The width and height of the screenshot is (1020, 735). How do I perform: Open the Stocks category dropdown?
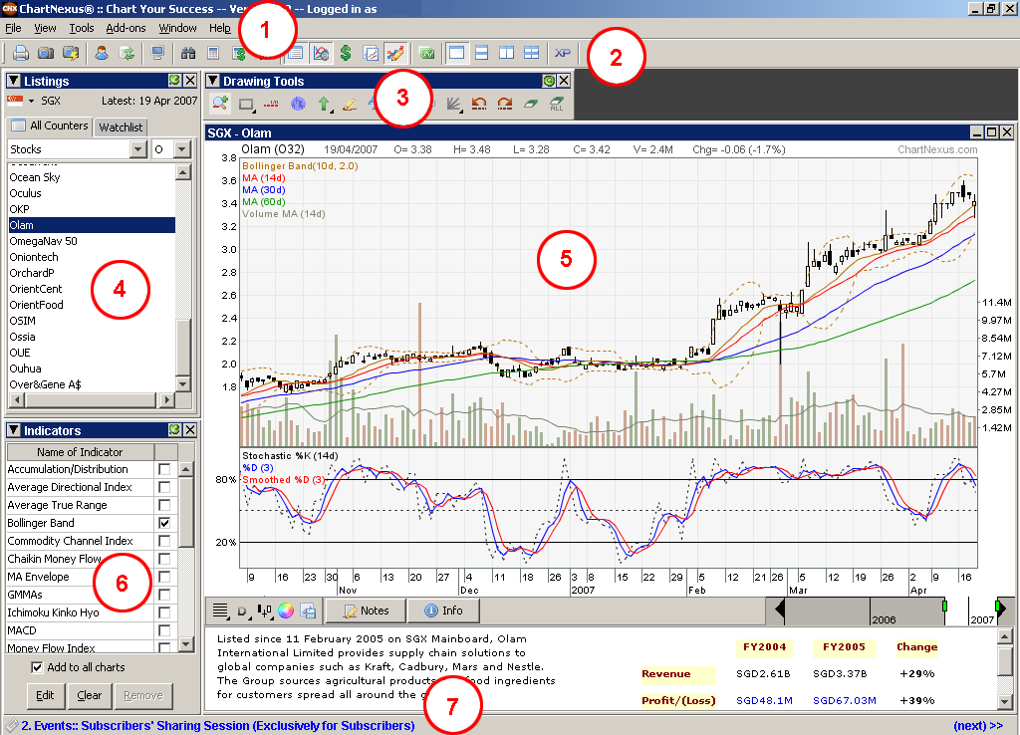coord(137,149)
